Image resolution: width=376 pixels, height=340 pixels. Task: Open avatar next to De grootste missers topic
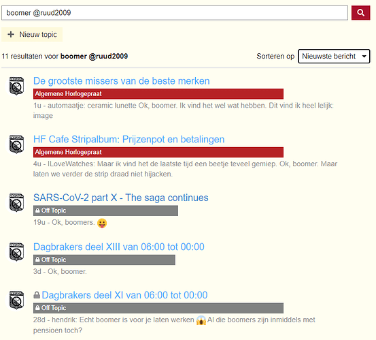click(16, 86)
